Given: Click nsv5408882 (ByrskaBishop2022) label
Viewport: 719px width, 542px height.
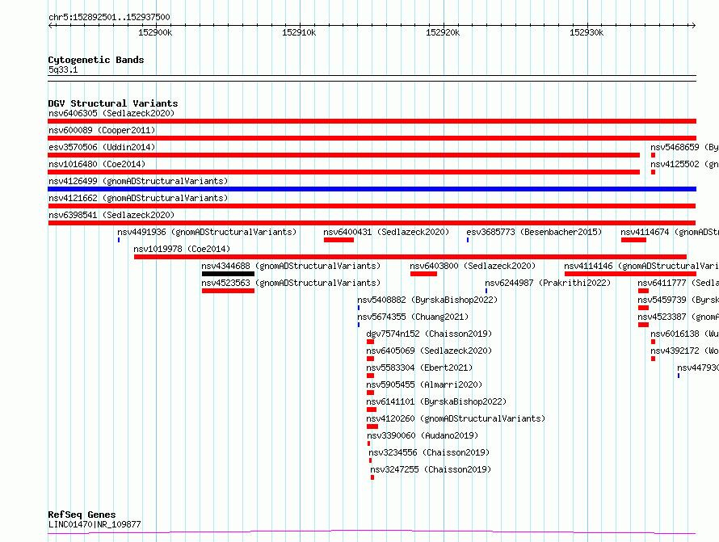Looking at the screenshot, I should 427,300.
